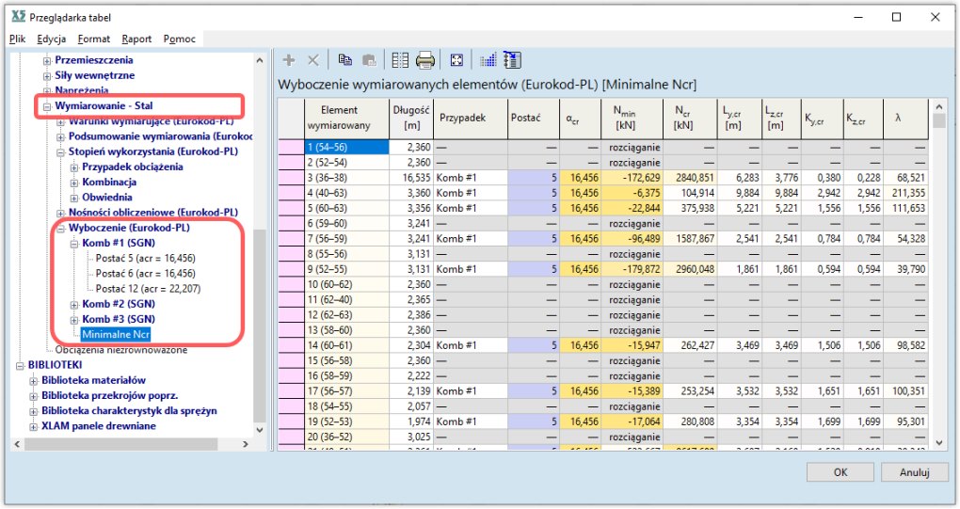Click the copy icon in toolbar
960x509 pixels.
(x=345, y=60)
